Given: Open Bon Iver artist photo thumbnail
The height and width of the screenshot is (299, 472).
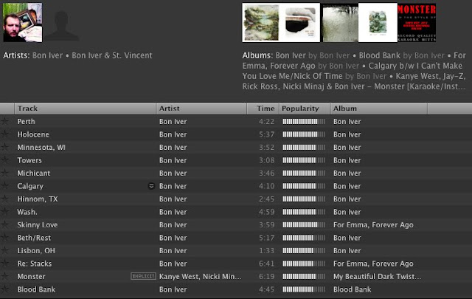Looking at the screenshot, I should (23, 23).
